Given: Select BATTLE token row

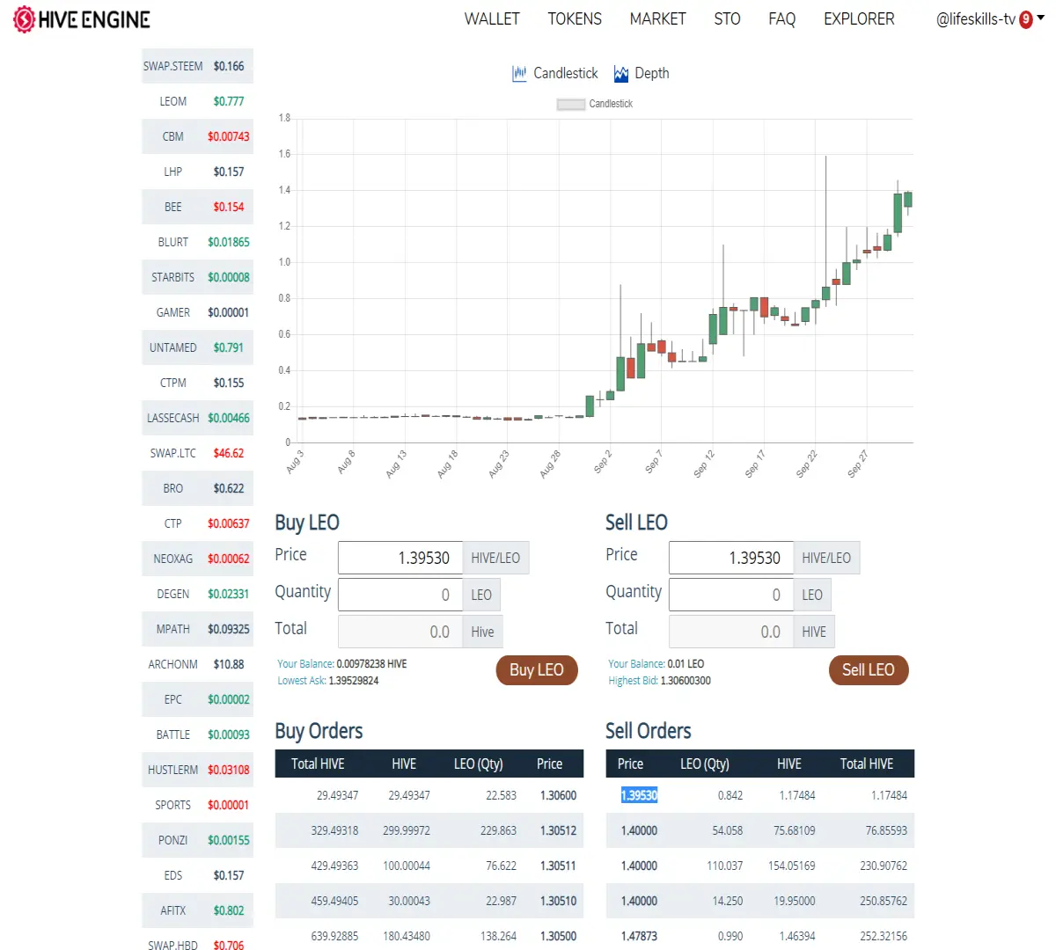Looking at the screenshot, I should click(x=197, y=734).
